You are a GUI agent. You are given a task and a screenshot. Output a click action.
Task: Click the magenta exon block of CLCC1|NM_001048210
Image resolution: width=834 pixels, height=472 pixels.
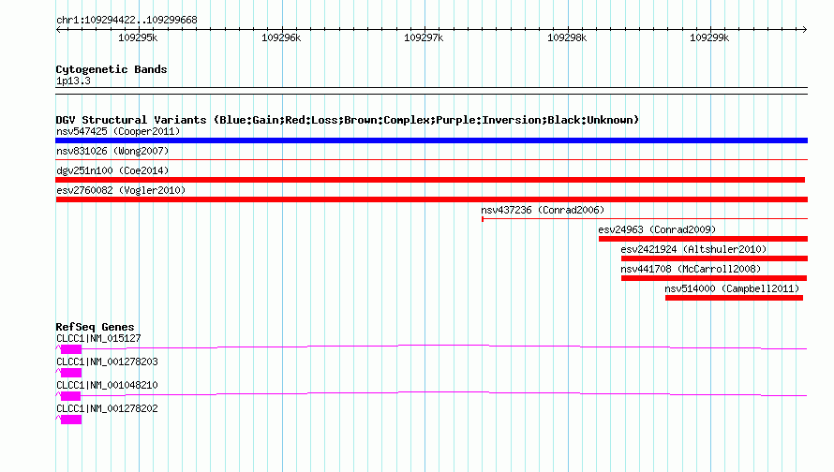coord(70,396)
